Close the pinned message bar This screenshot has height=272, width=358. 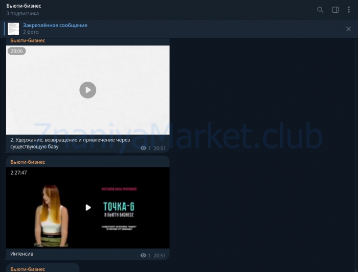coord(348,29)
